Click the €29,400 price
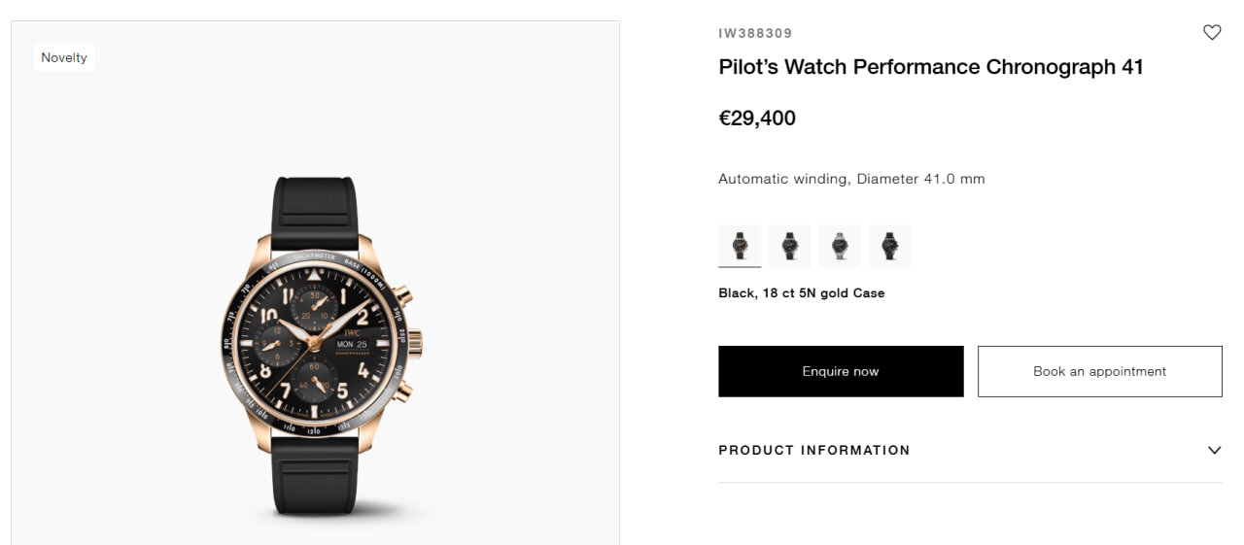The image size is (1244, 545). (x=757, y=119)
